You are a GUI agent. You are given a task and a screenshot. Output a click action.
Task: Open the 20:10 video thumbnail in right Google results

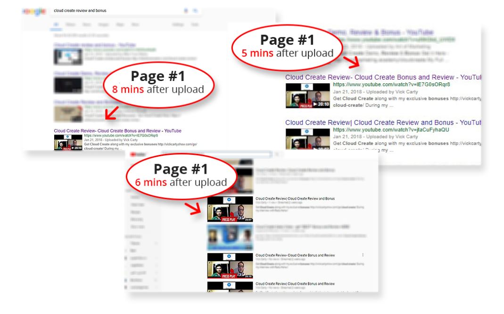[307, 96]
